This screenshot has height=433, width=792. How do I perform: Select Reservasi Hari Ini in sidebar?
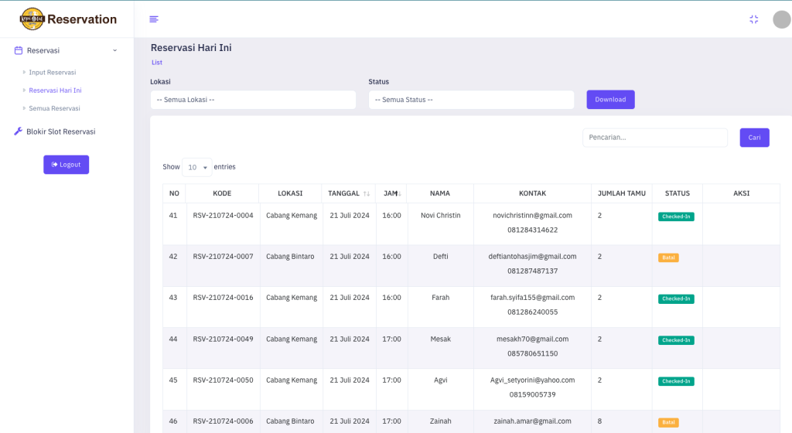tap(55, 90)
